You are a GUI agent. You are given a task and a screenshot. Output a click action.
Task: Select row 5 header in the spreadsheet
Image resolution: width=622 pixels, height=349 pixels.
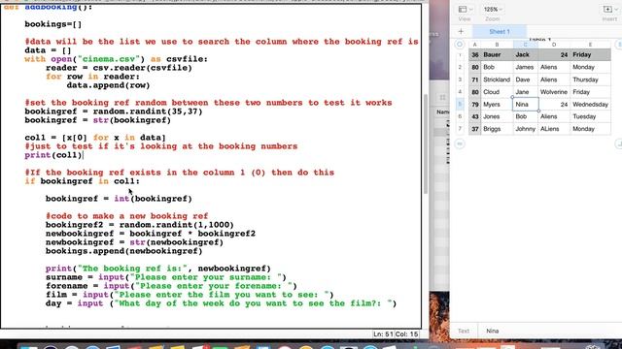[x=460, y=105]
